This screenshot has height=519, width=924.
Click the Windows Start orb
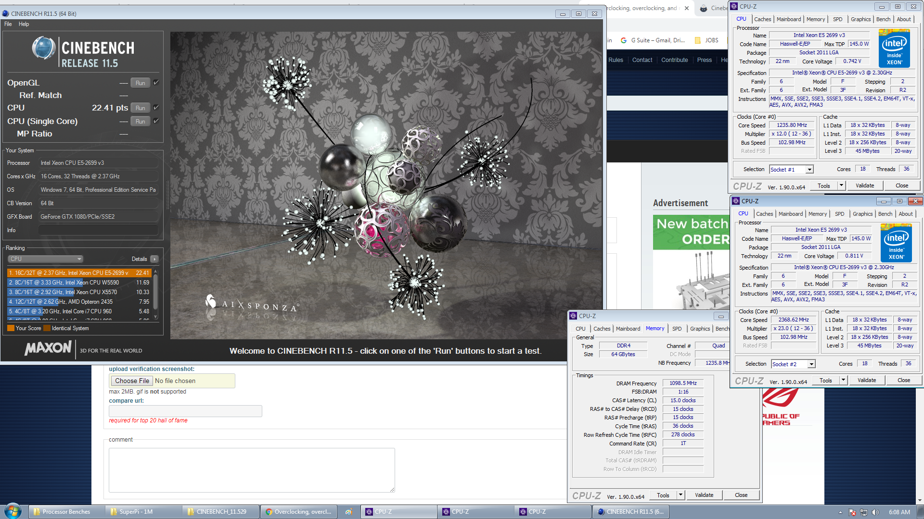(13, 511)
